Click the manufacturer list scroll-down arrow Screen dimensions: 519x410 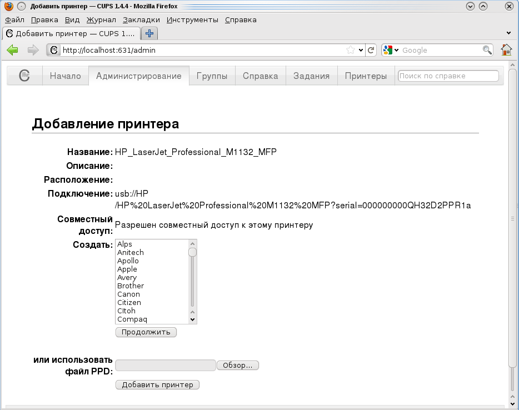click(x=192, y=319)
